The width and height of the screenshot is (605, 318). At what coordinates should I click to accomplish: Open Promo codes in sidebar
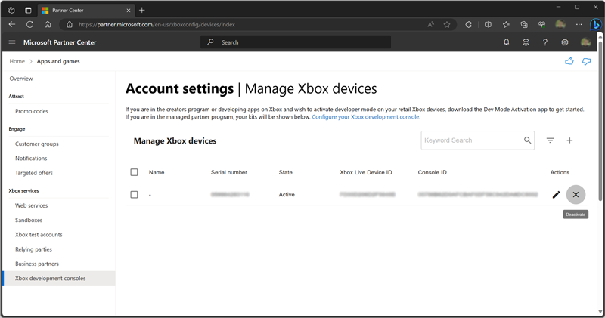point(32,111)
